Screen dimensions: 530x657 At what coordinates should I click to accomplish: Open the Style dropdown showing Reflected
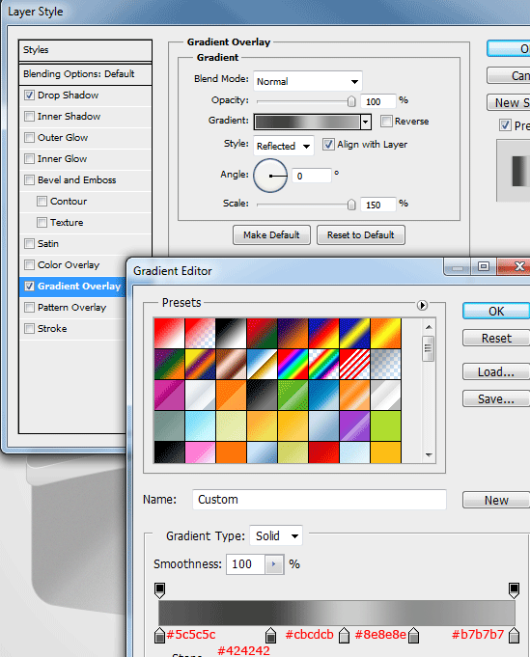pos(284,146)
